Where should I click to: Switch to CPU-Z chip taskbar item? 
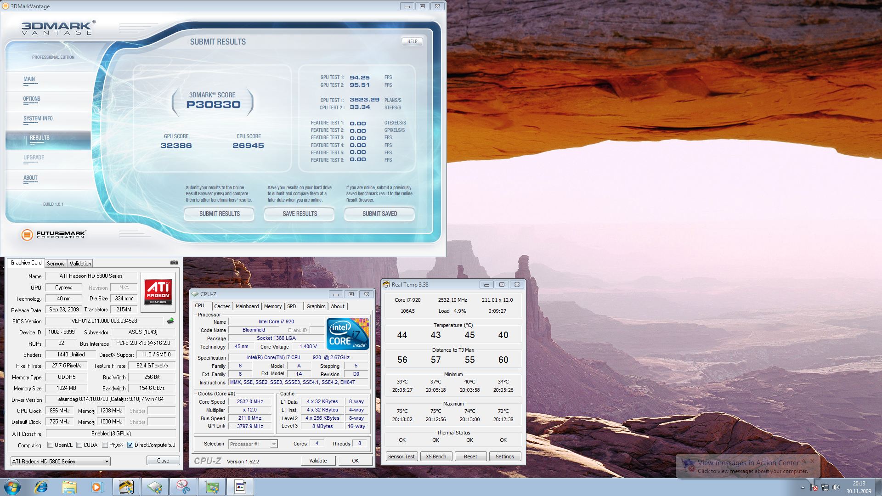155,487
